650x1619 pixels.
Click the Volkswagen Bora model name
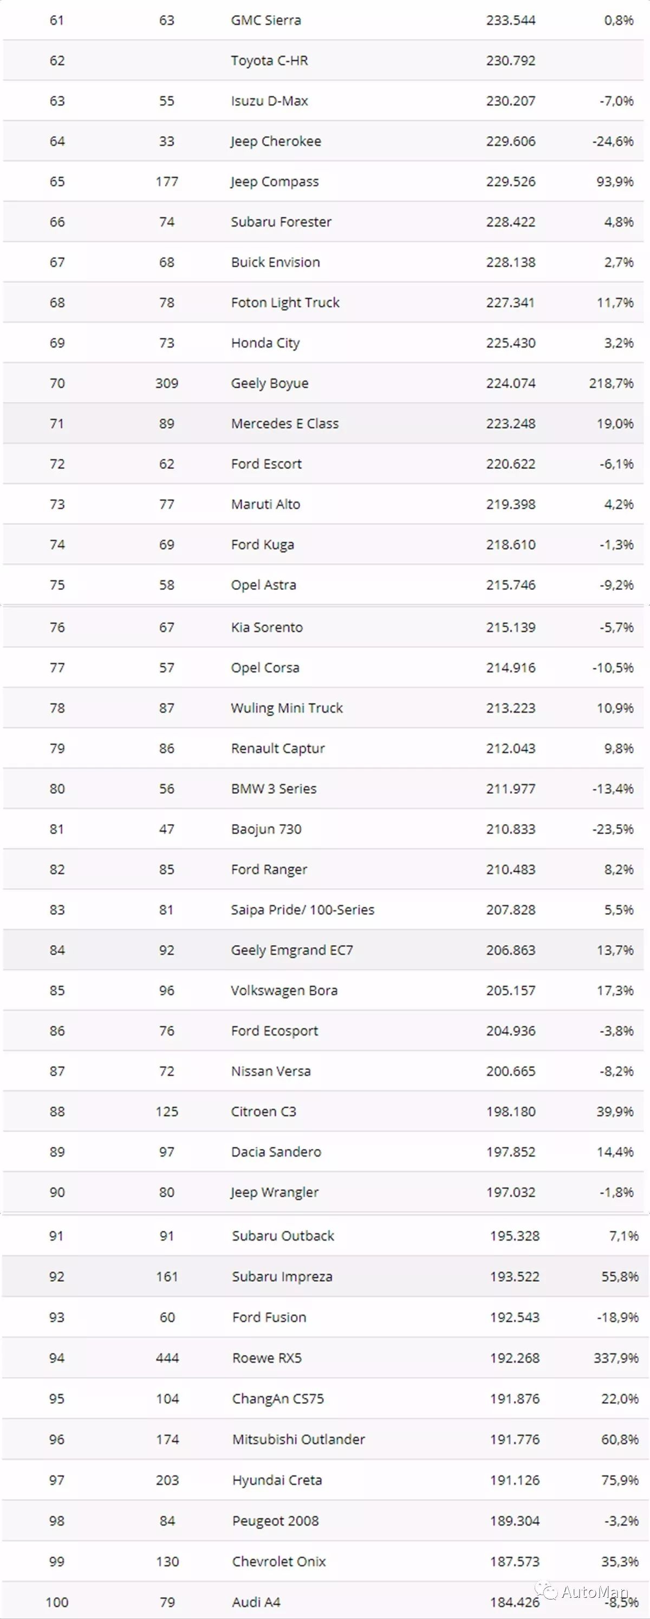point(284,991)
